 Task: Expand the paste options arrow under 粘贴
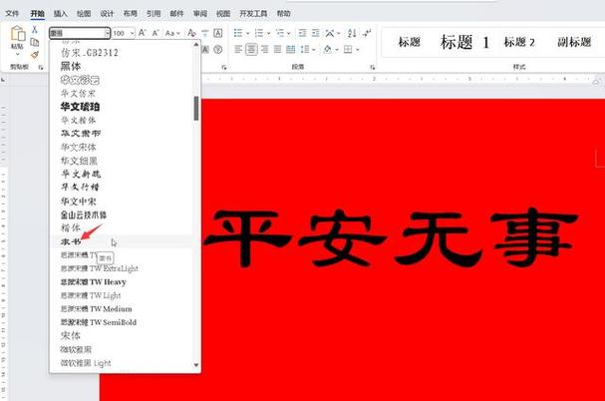coord(18,54)
